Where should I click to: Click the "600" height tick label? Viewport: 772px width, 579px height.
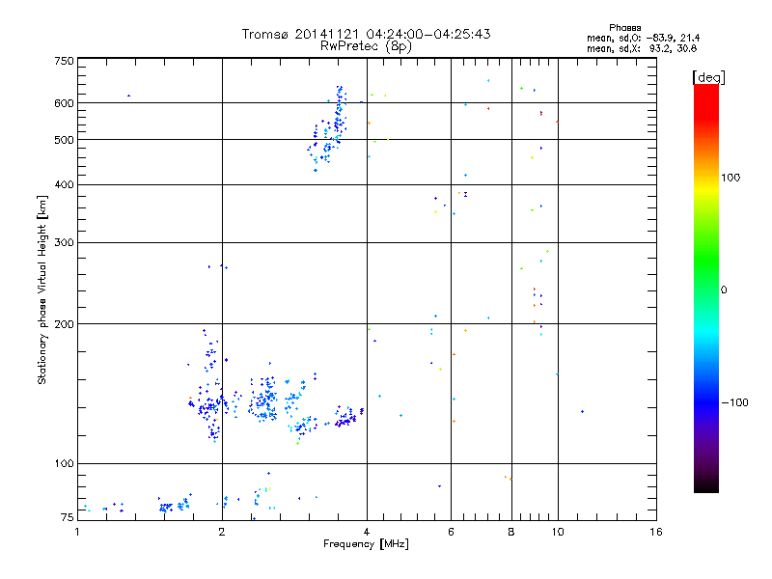64,103
